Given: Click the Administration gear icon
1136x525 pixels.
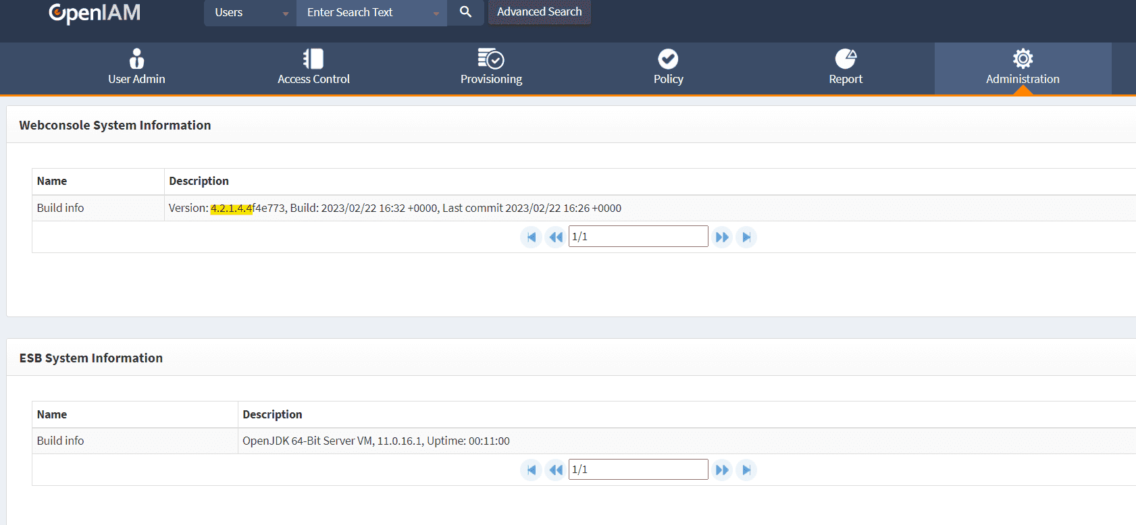Looking at the screenshot, I should 1023,59.
